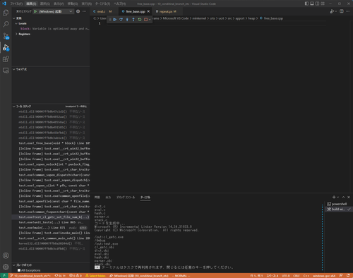Open the new terminal profile dropdown

pyautogui.click(x=337, y=197)
